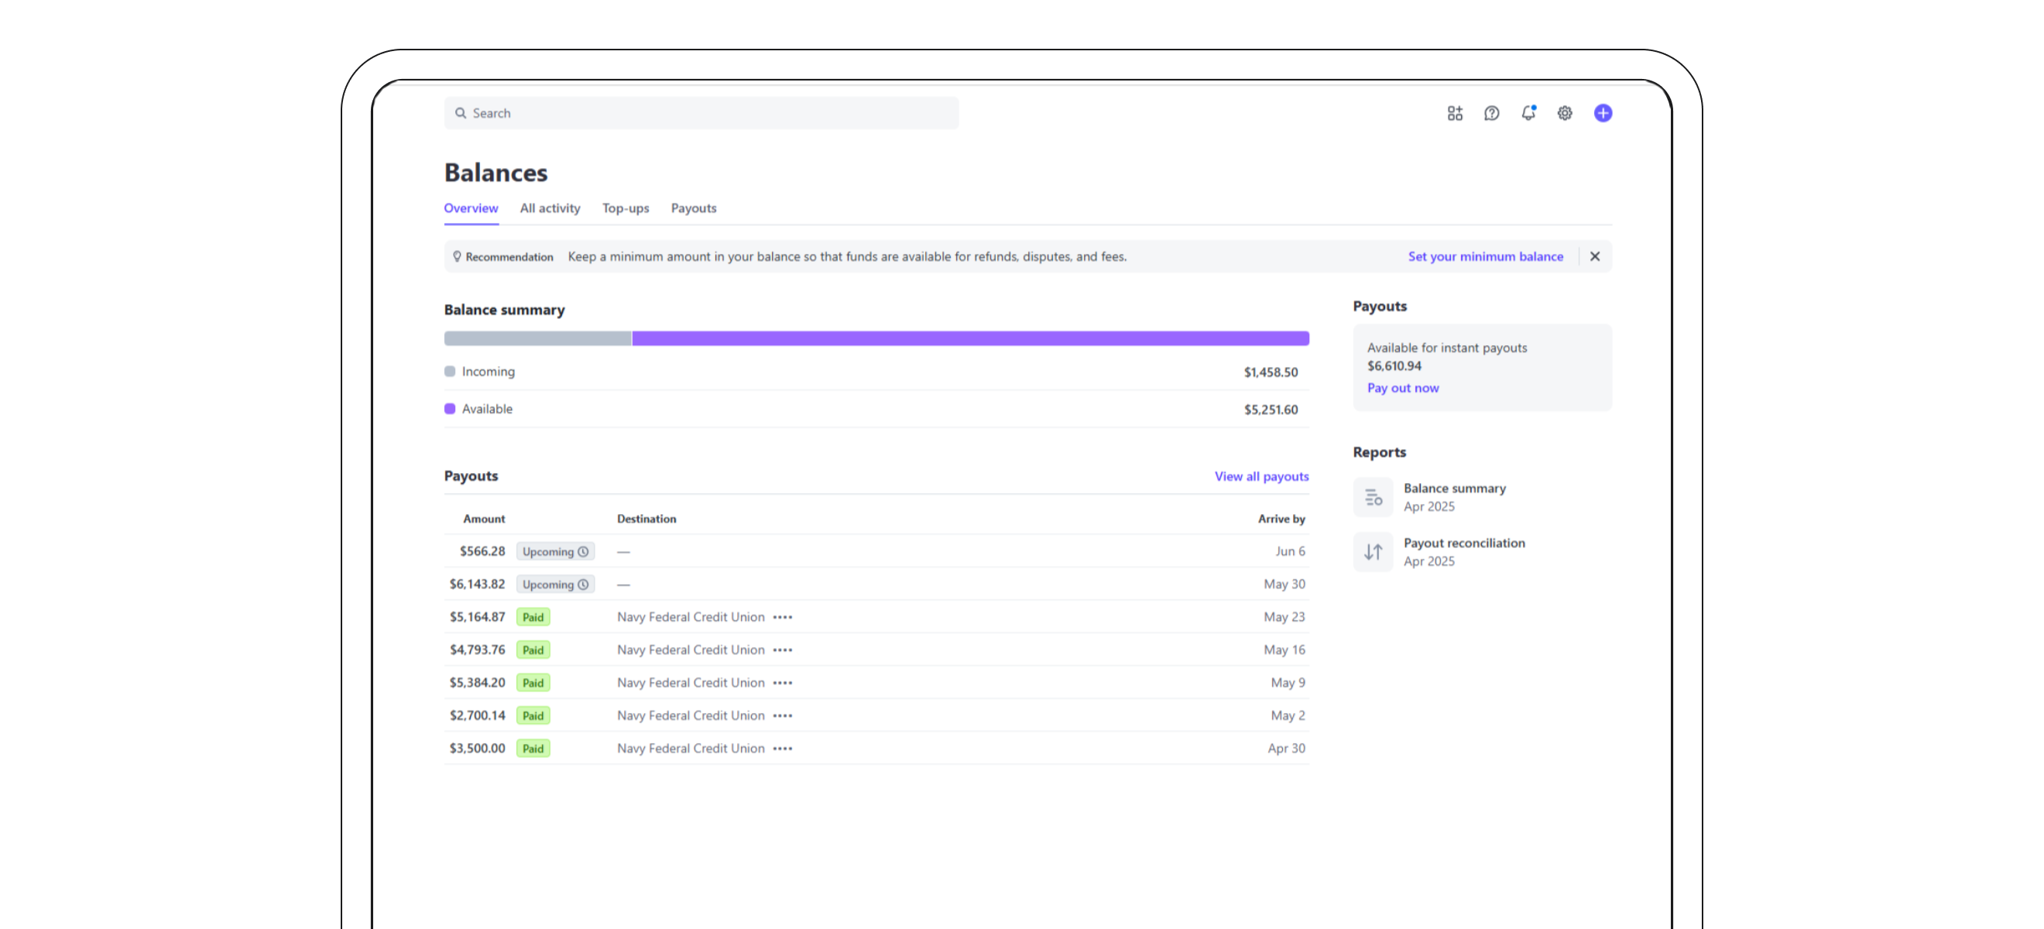Screen dimensions: 2044x929
Task: Click the purple Available bar segment
Action: [970, 339]
